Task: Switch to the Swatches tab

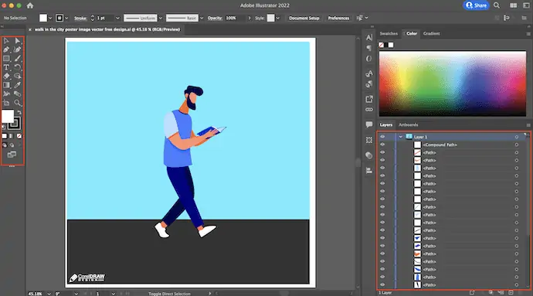Action: 389,33
